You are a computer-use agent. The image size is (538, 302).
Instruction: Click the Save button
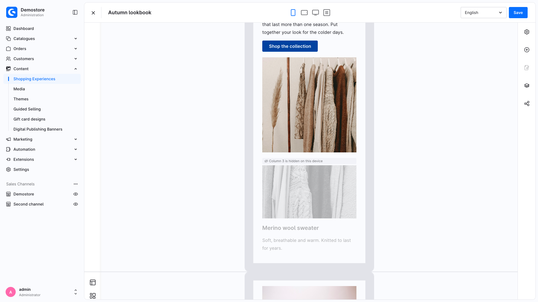click(518, 13)
